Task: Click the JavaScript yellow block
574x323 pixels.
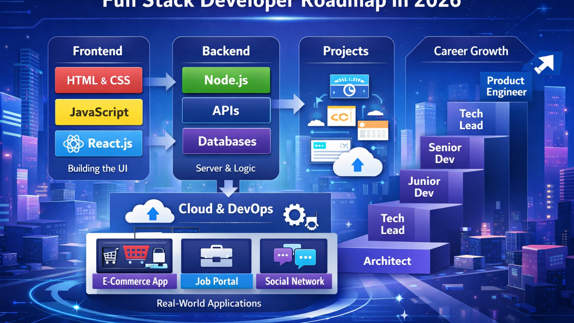Action: pos(98,112)
